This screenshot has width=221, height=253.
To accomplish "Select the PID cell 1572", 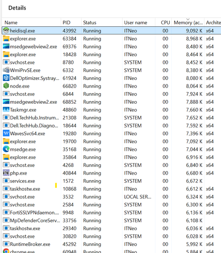I will 68,181.
